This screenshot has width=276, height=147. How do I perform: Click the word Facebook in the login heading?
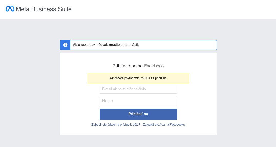coord(154,66)
